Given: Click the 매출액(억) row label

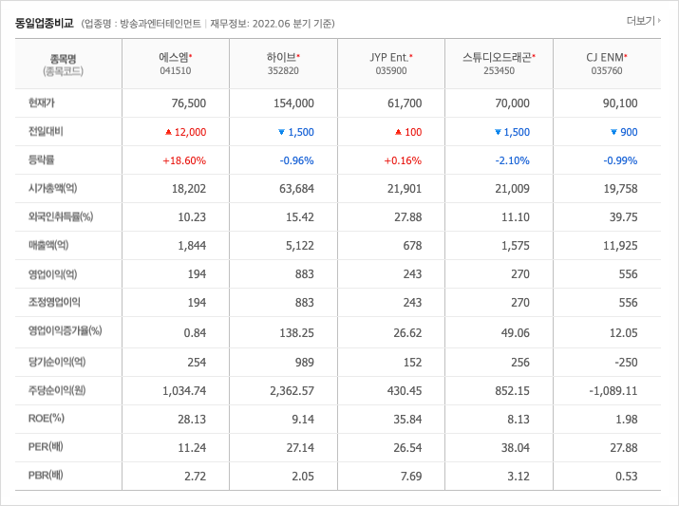Looking at the screenshot, I should (x=48, y=246).
